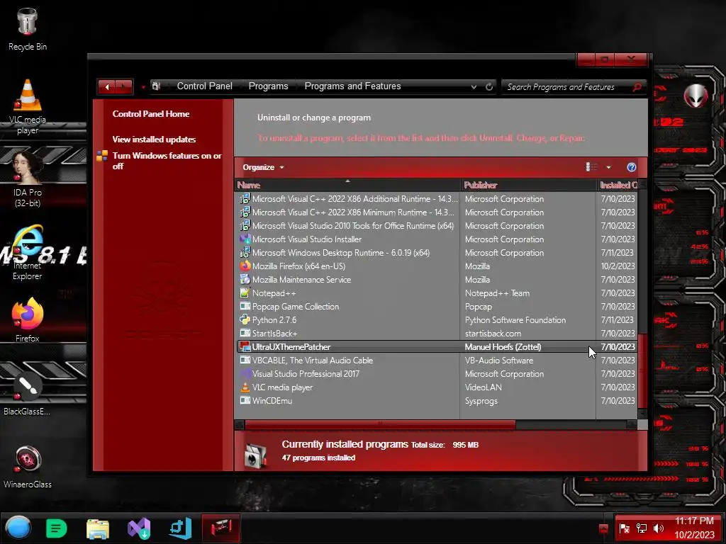
Task: Open IDA Pro (32-bit) desktop shortcut
Action: [28, 178]
